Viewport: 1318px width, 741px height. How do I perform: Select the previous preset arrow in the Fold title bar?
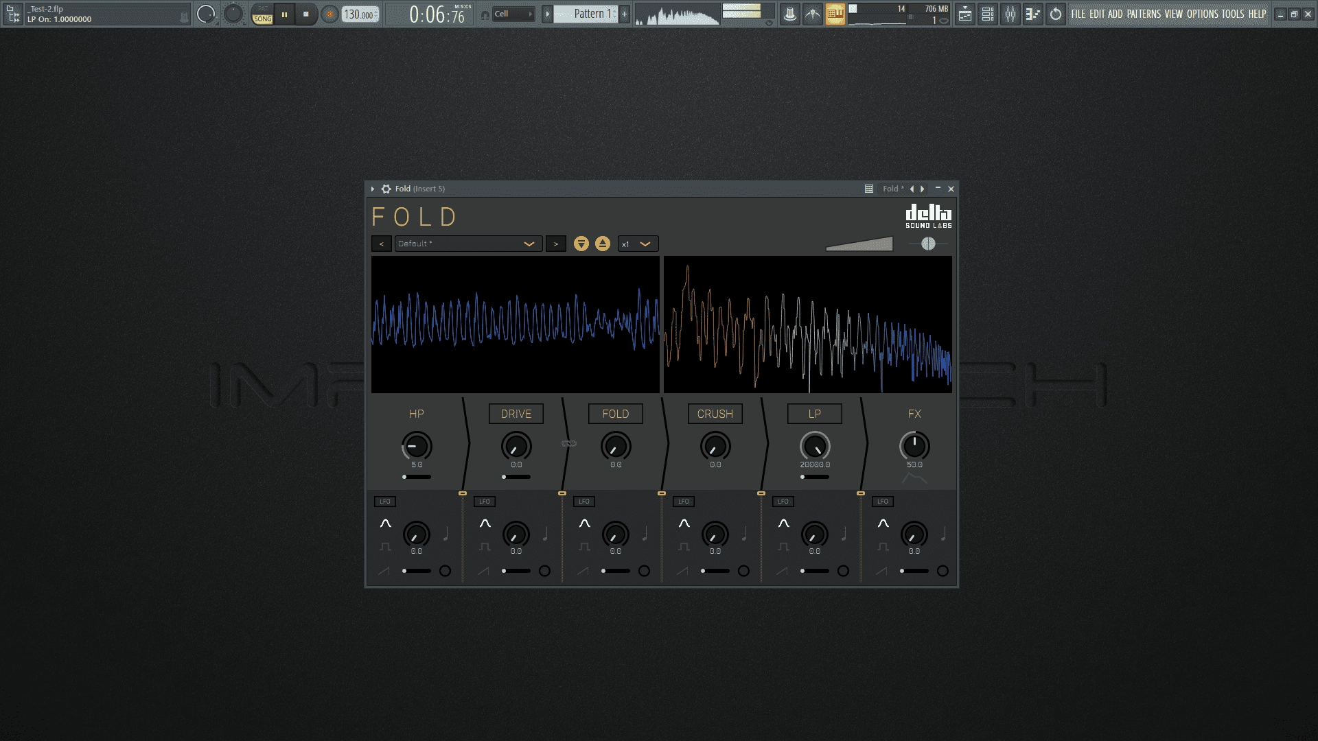click(912, 189)
